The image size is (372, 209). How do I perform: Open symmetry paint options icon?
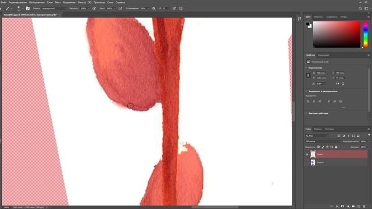point(181,8)
